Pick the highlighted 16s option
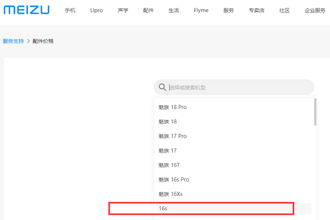 (x=234, y=208)
